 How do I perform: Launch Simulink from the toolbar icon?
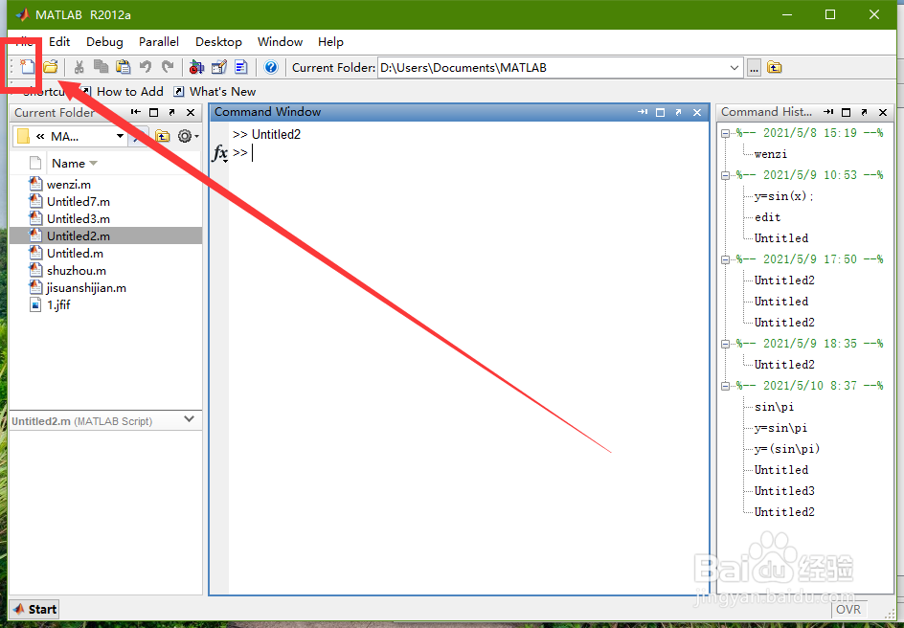(x=196, y=67)
